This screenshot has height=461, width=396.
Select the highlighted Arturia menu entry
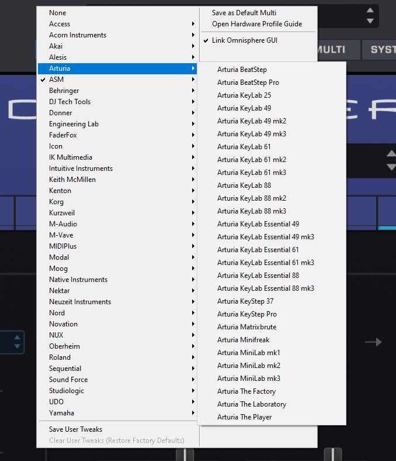click(117, 68)
